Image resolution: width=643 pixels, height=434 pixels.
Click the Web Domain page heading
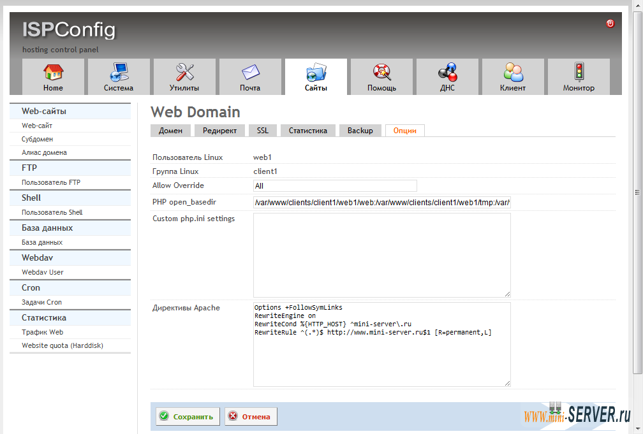195,112
